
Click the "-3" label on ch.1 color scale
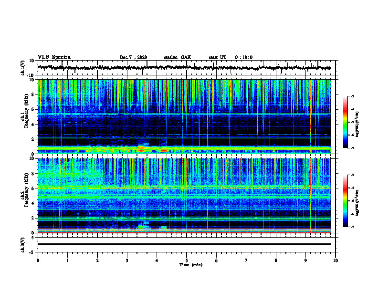[x=352, y=96]
